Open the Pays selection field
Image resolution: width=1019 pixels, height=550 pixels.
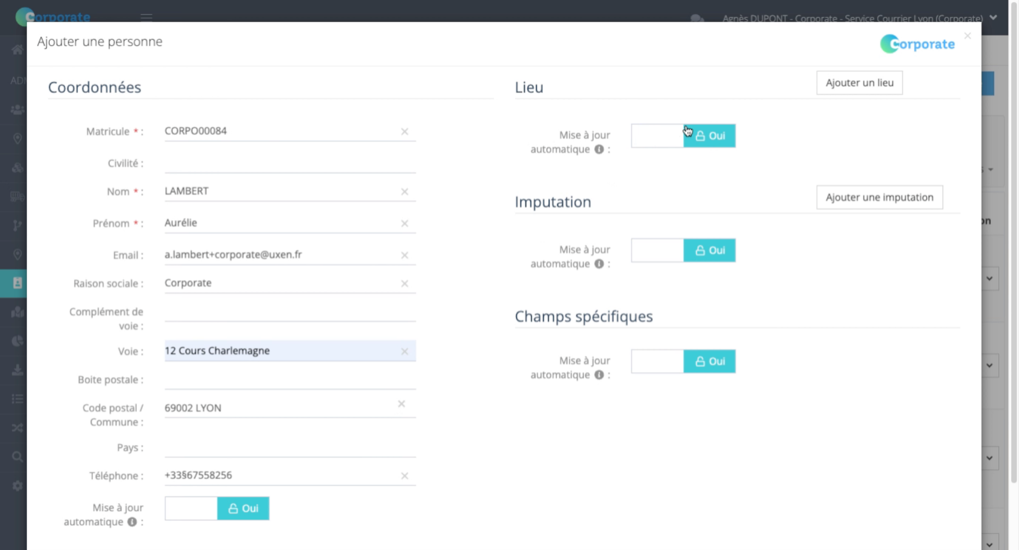[x=290, y=447]
